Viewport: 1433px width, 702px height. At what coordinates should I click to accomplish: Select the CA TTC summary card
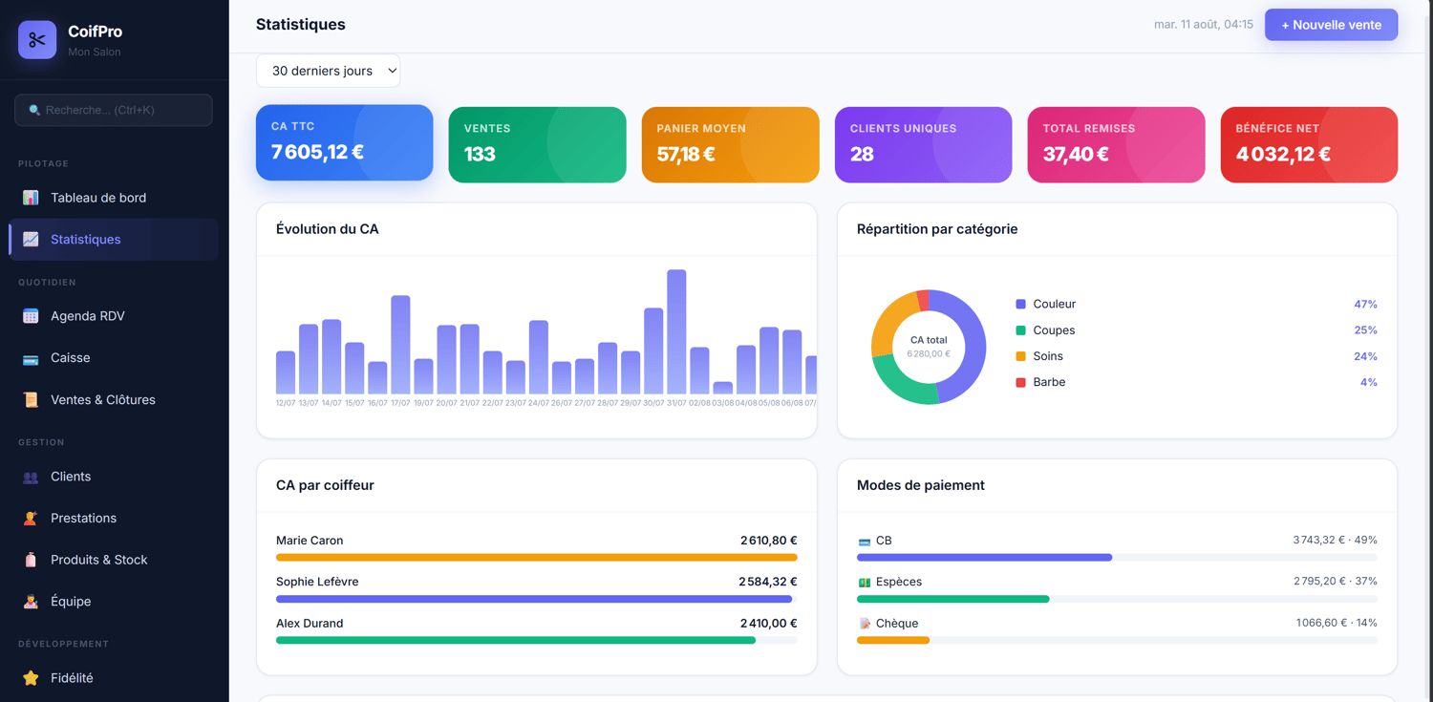point(344,142)
